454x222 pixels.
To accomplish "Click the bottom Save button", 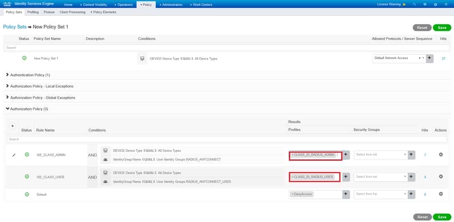I will (442, 217).
